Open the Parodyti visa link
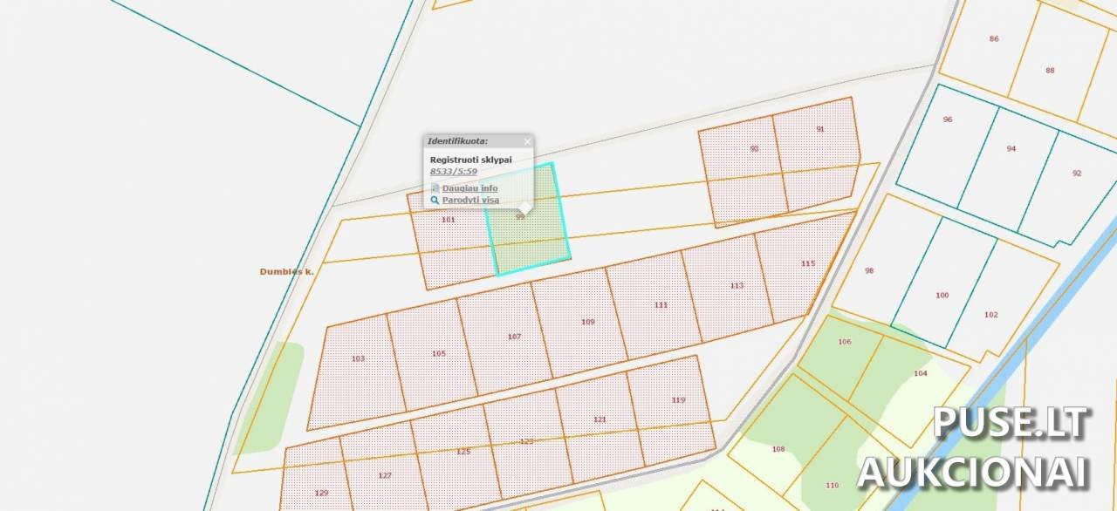The image size is (1117, 511). coord(470,201)
